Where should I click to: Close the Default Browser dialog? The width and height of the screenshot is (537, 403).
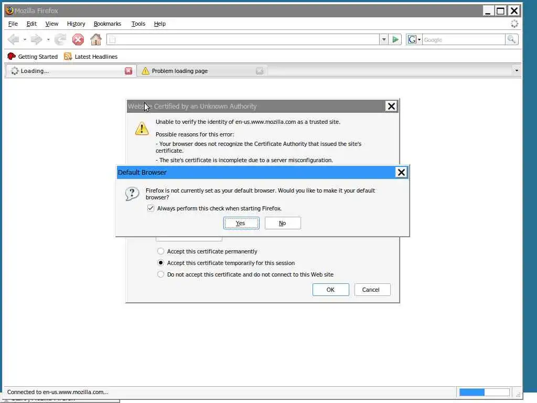pos(401,172)
